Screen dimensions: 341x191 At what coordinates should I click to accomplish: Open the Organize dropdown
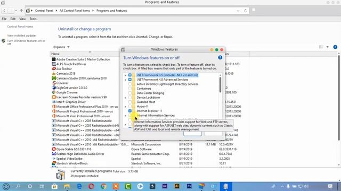click(x=61, y=47)
